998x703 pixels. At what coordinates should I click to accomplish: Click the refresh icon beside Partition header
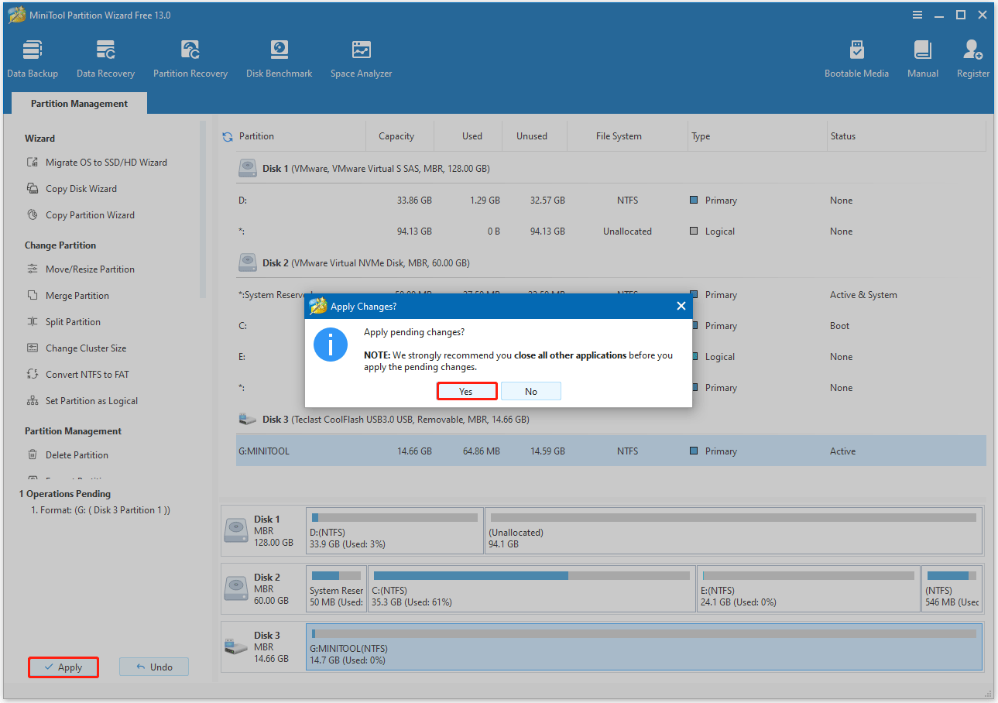click(x=228, y=137)
